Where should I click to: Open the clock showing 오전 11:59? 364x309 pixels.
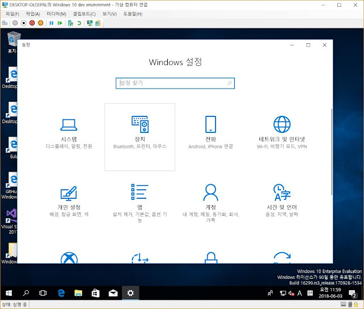point(330,293)
